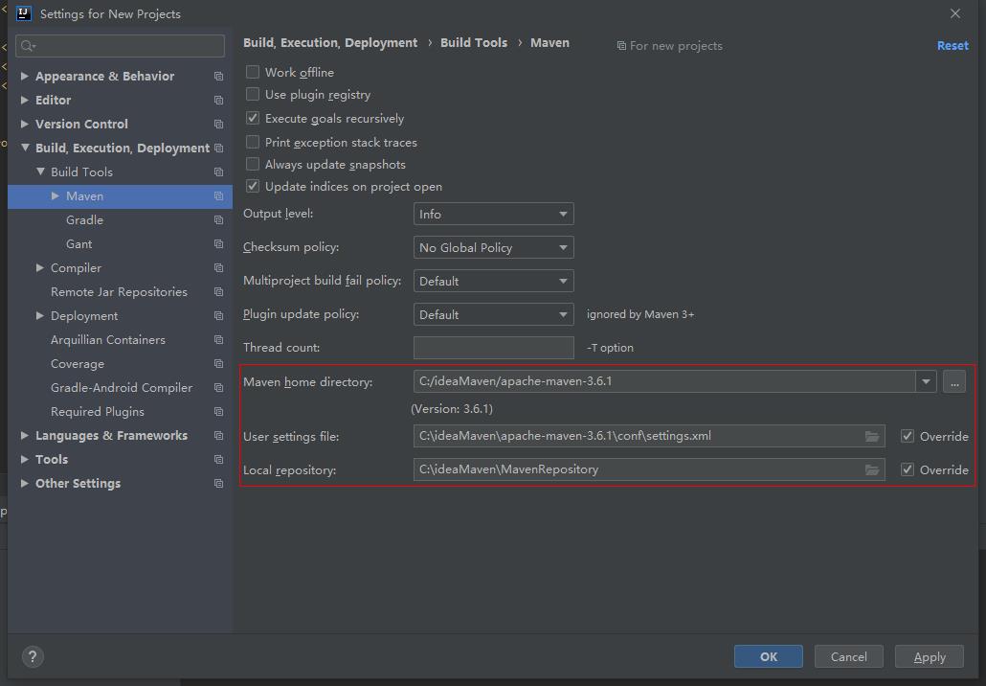
Task: Open the file browser icon for User settings file
Action: click(x=872, y=436)
